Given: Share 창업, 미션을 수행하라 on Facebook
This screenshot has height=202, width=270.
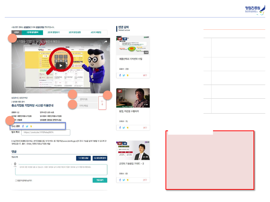Looking at the screenshot, I should coord(120,128).
